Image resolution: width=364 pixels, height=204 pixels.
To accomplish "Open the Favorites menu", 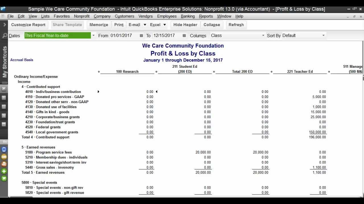I will point(62,16).
